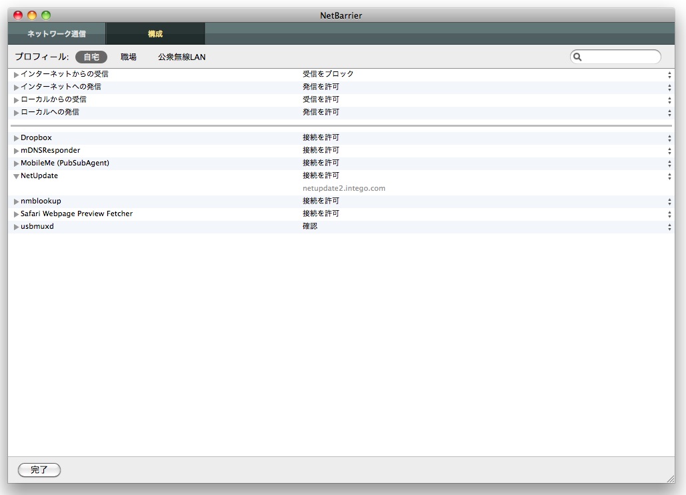Screen dimensions: 686x495
Task: Choose the 公衆無線LAN profile
Action: [181, 57]
